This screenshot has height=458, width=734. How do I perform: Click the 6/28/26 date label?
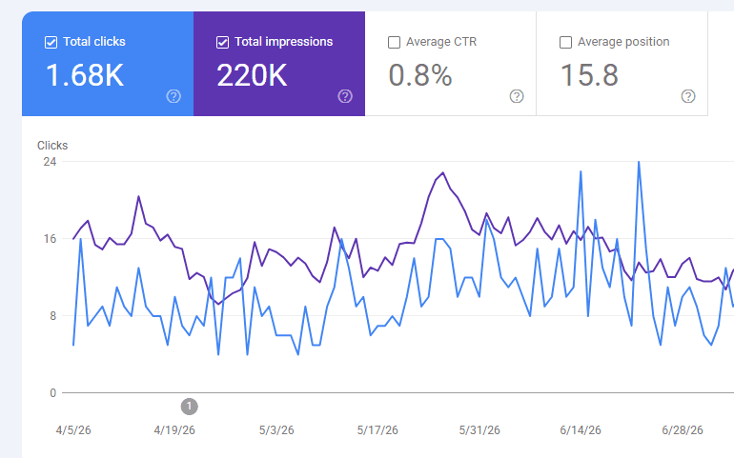tap(683, 430)
